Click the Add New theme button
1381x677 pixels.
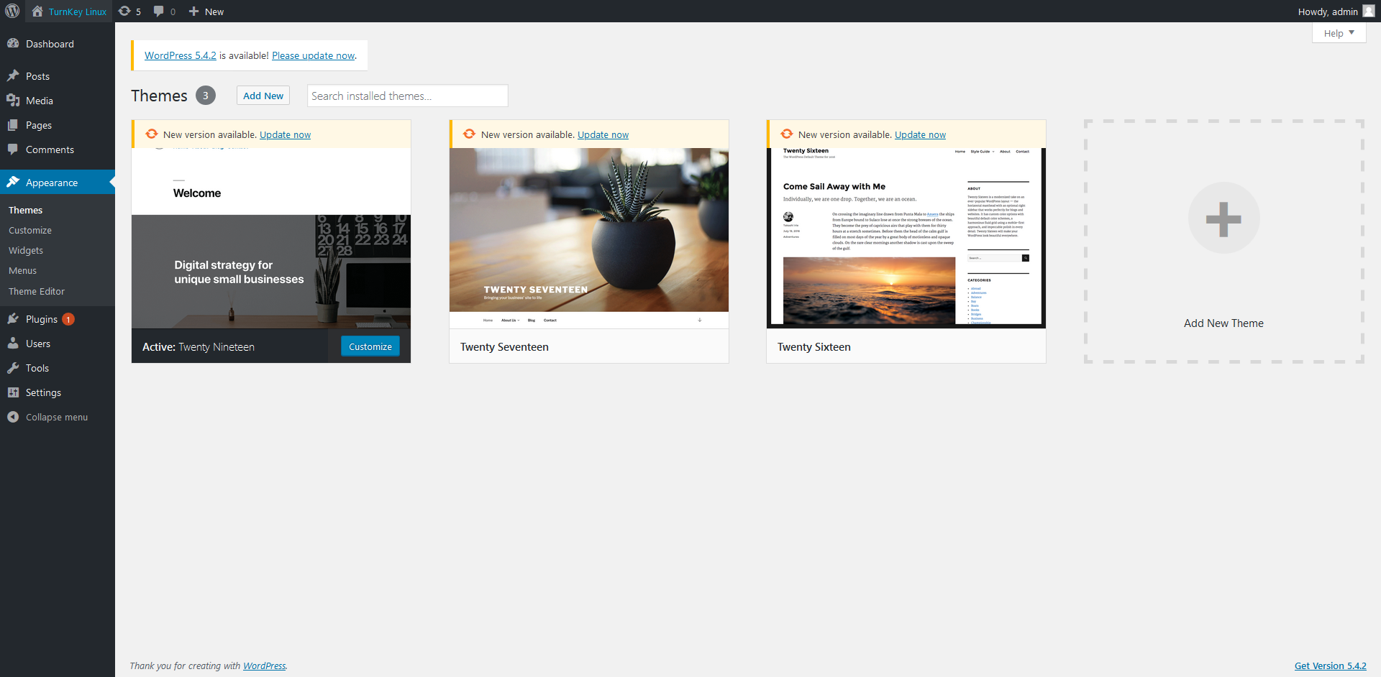click(x=263, y=96)
